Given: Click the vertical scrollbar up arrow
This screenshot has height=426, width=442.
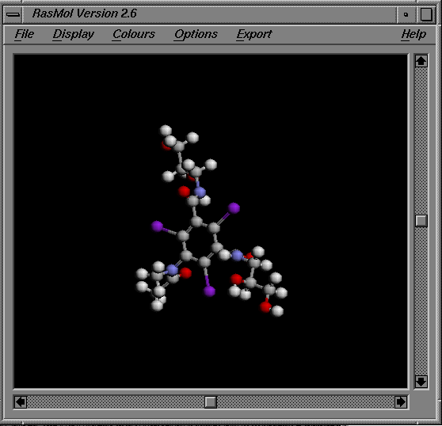Looking at the screenshot, I should pyautogui.click(x=421, y=61).
